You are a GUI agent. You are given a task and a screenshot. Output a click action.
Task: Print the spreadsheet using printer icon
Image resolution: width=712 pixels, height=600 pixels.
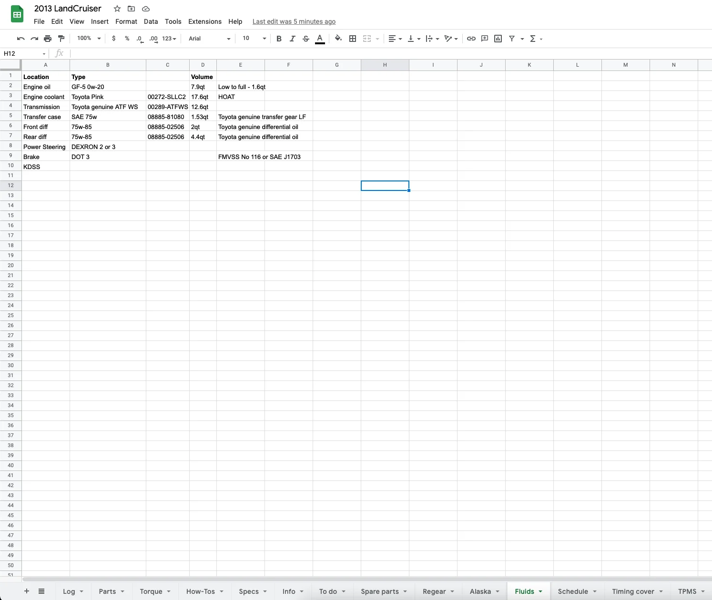(48, 39)
